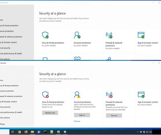Turn on the firewall with Turn on button
The height and width of the screenshot is (135, 161).
pyautogui.click(x=114, y=115)
